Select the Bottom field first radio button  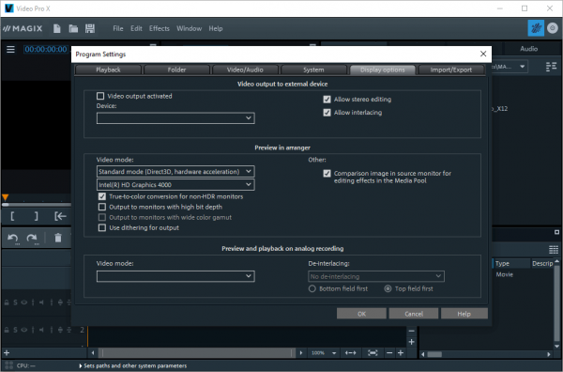[312, 288]
